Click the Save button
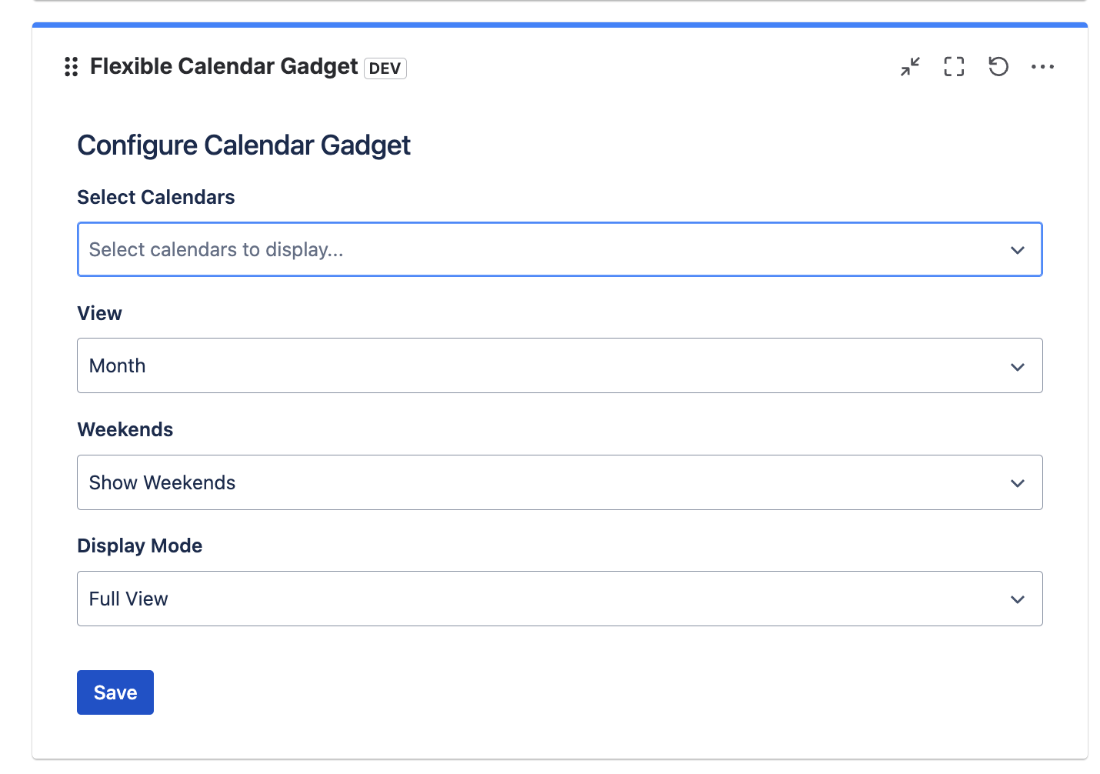Image resolution: width=1100 pixels, height=774 pixels. pos(115,692)
